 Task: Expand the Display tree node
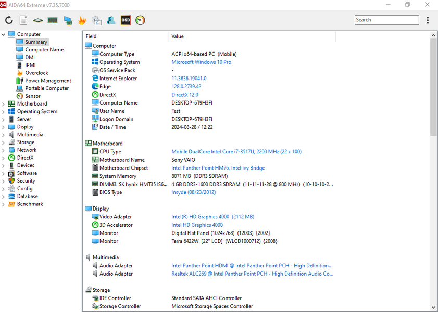3,127
